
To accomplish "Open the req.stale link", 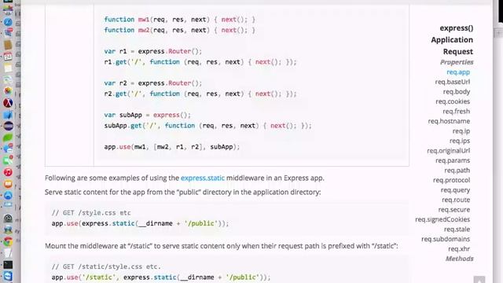I will [457, 230].
